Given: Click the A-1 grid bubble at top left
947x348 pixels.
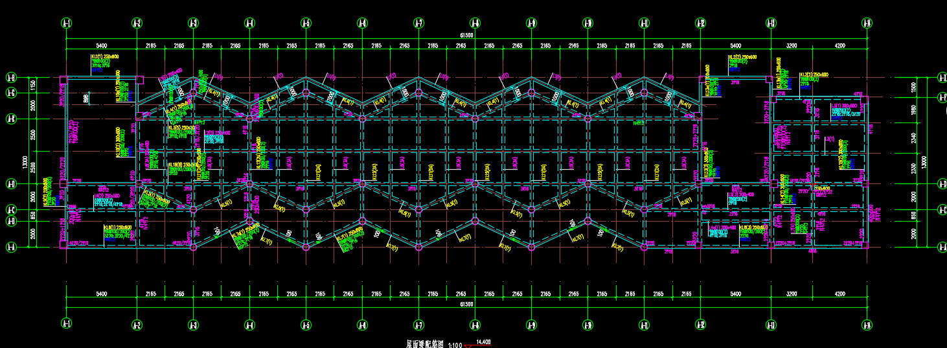Looking at the screenshot, I should pos(66,23).
